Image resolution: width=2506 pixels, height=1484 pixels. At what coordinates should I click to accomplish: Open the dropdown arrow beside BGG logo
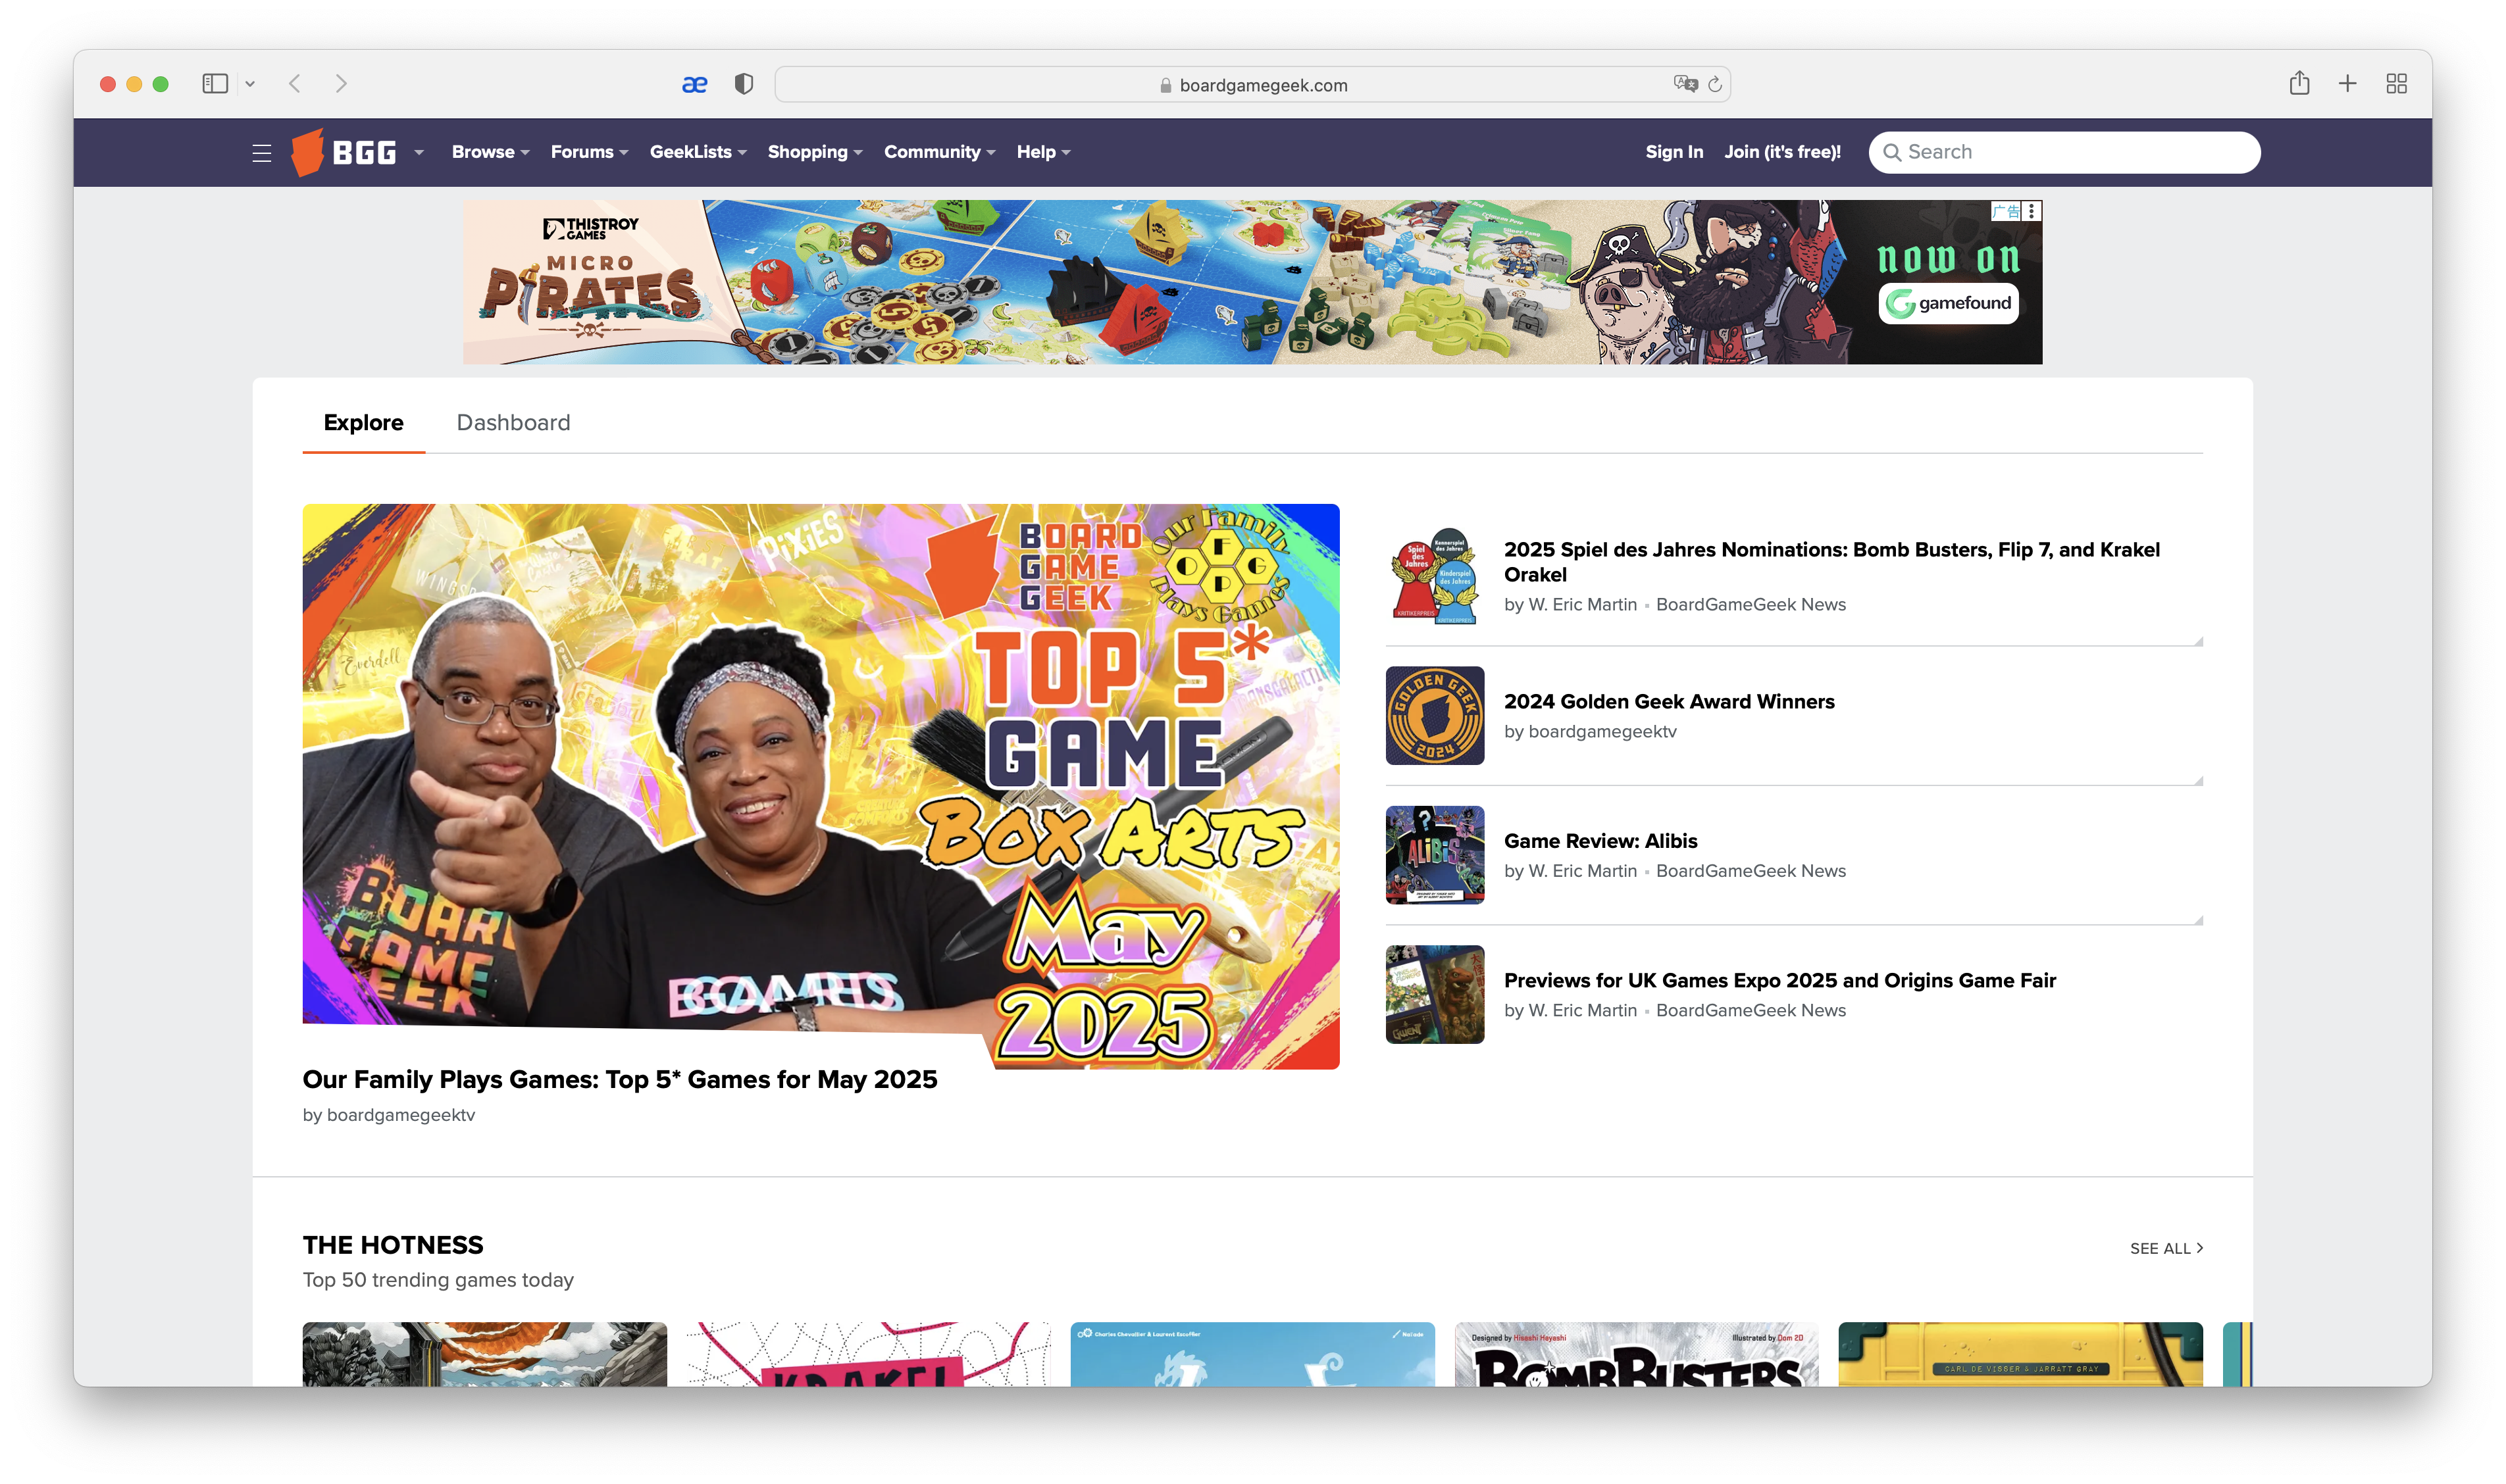tap(419, 153)
